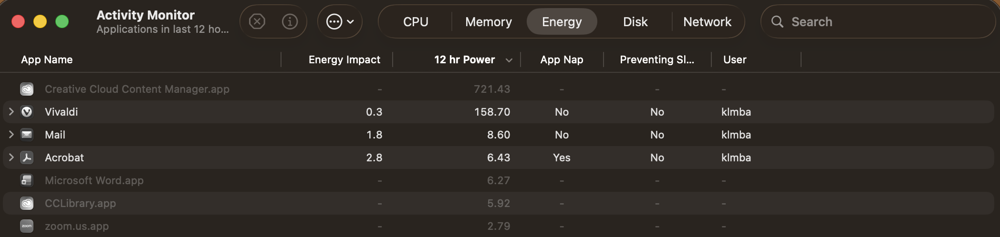
Task: Sort by the Energy Impact column
Action: [344, 59]
